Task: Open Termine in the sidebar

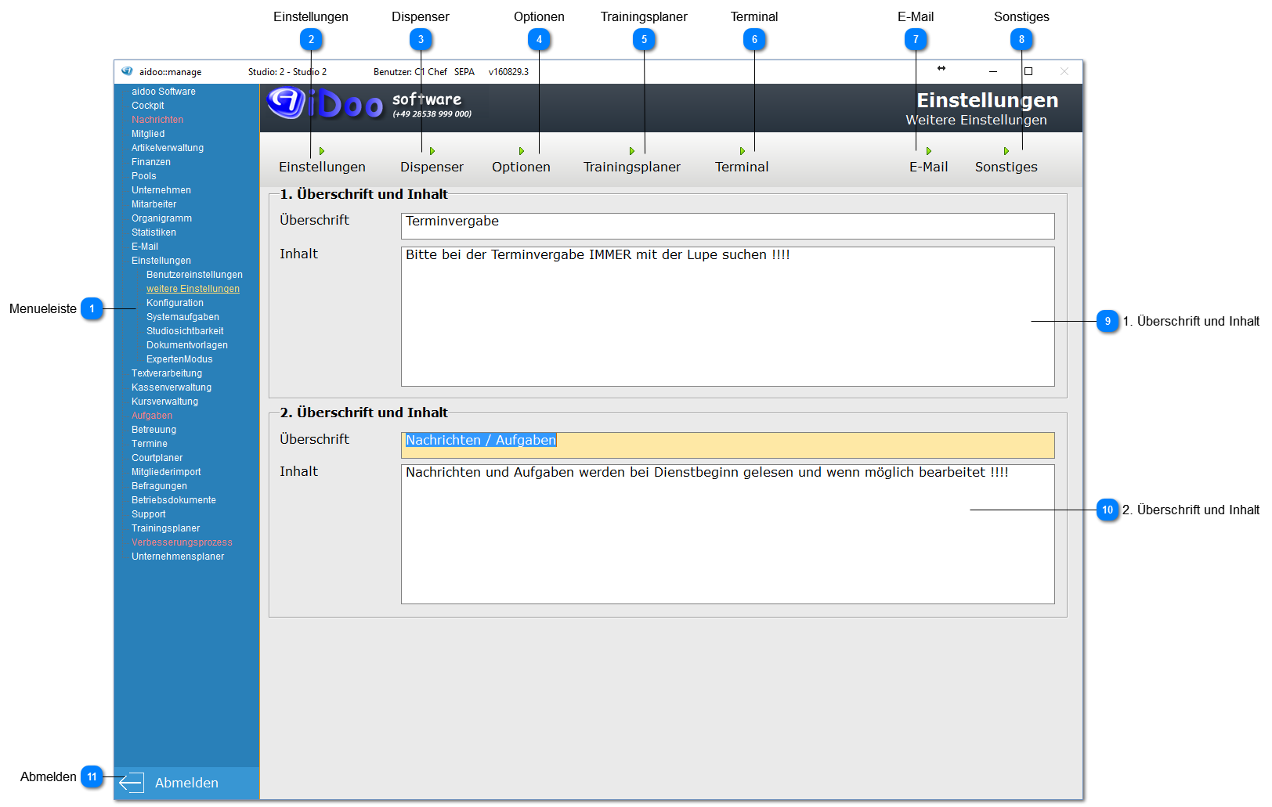Action: [150, 444]
